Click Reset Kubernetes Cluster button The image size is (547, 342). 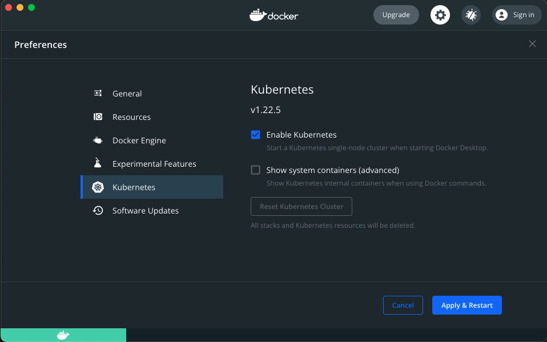(x=301, y=207)
